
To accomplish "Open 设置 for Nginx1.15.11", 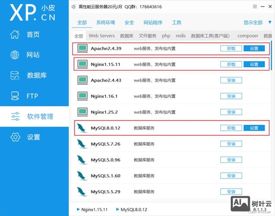I will [x=254, y=64].
